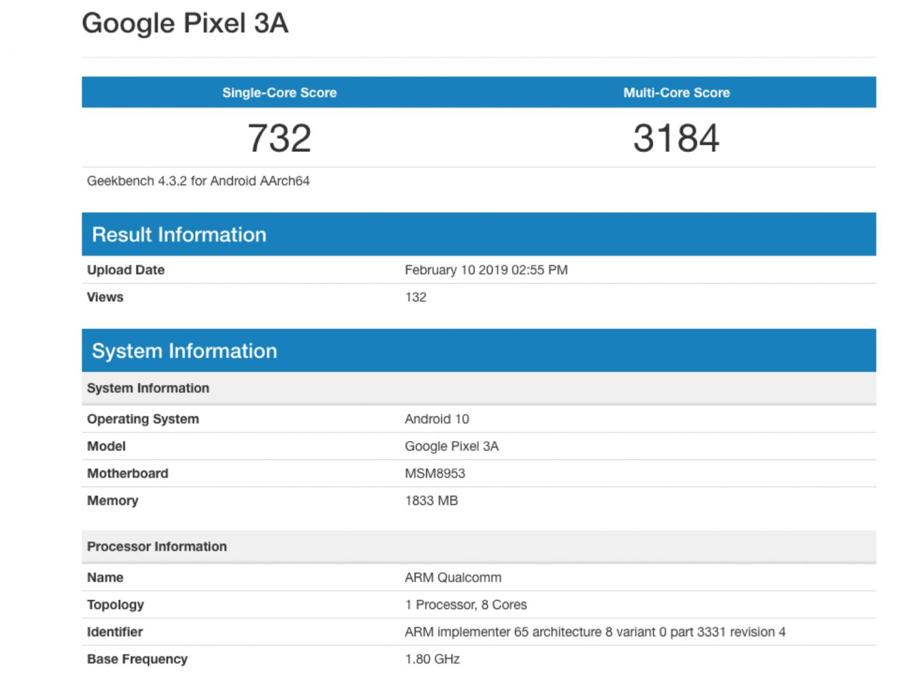Click the Single-Core Score header
This screenshot has width=904, height=678.
[279, 93]
